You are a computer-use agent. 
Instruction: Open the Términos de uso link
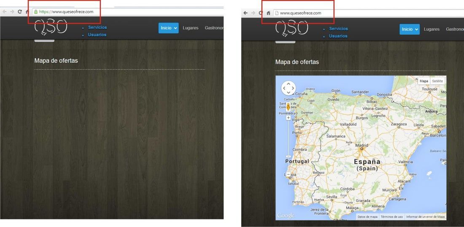coord(392,217)
